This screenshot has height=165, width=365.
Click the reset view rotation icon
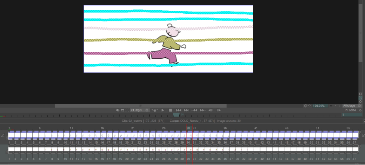click(305, 106)
